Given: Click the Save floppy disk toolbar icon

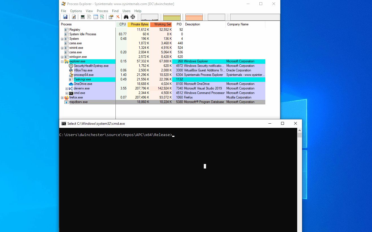Looking at the screenshot, I should click(x=65, y=17).
